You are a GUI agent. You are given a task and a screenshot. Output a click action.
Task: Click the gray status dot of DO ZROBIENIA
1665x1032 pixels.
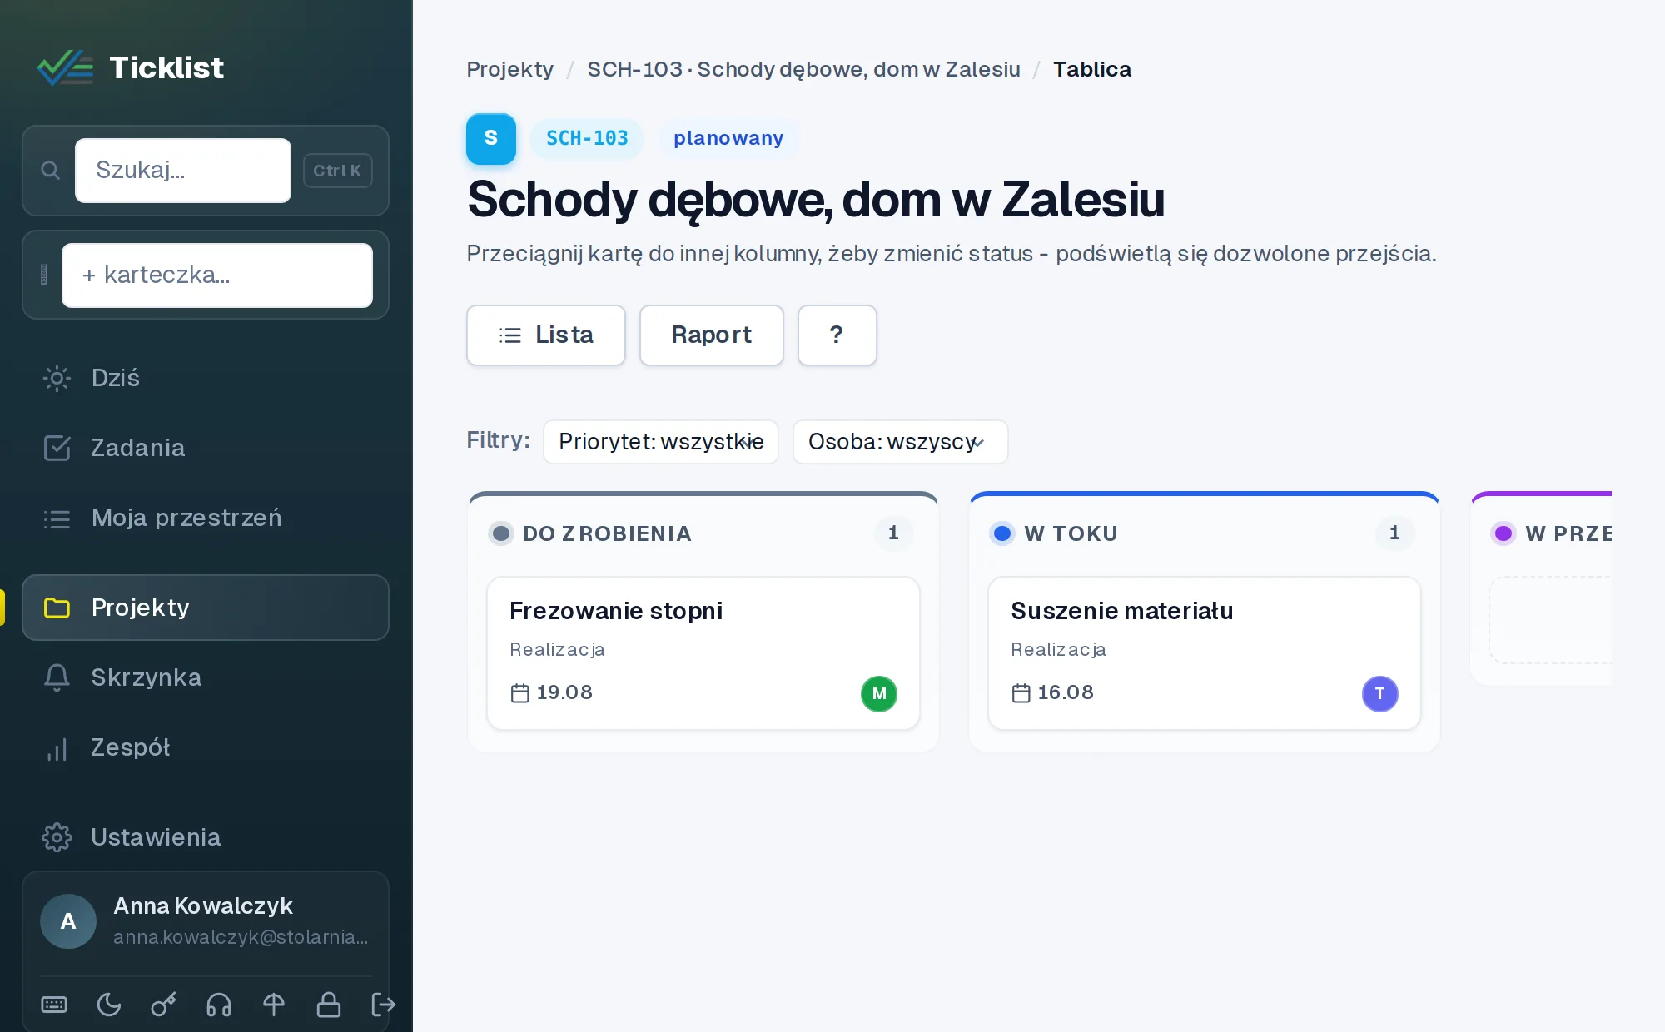(501, 533)
